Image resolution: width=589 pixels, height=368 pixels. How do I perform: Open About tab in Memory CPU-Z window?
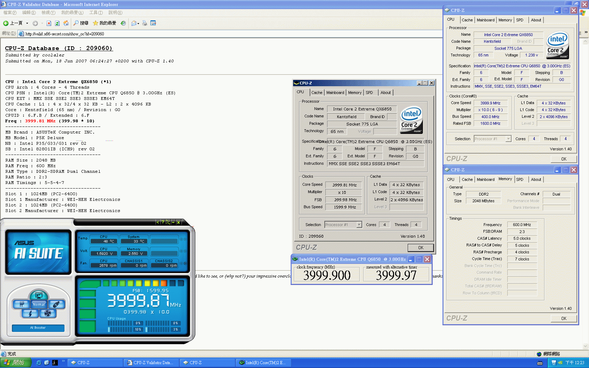click(536, 179)
